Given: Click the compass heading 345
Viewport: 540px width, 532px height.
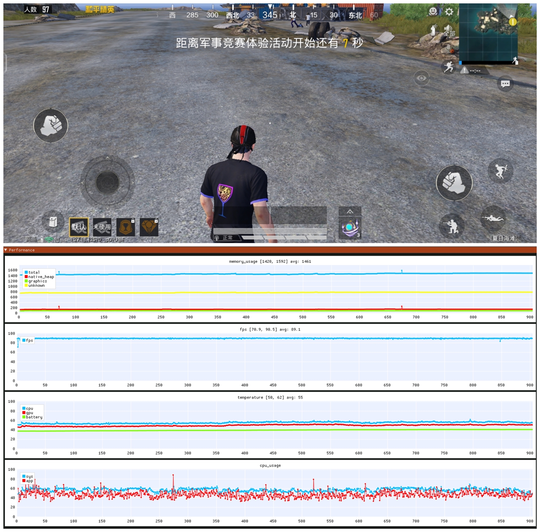Looking at the screenshot, I should [x=270, y=15].
